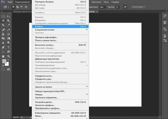The image size is (168, 119).
Task: Choose Subtract from selection mode
Action: pos(22,7)
